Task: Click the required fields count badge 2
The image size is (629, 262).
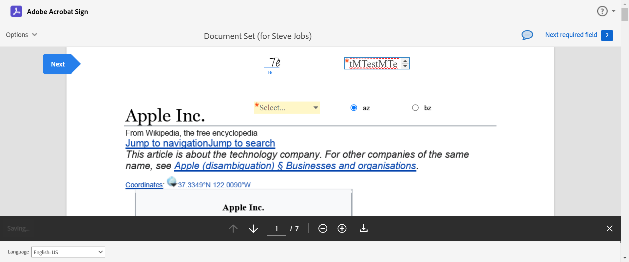Action: (607, 35)
